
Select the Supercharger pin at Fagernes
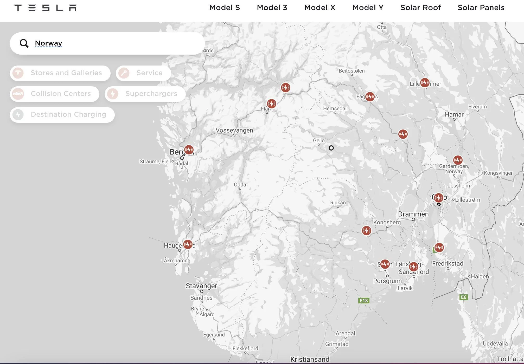(370, 97)
